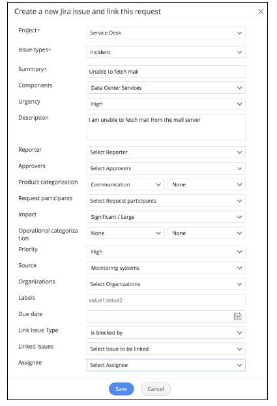This screenshot has height=406, width=277.
Task: Open the Select Reporter dropdown
Action: pos(166,152)
